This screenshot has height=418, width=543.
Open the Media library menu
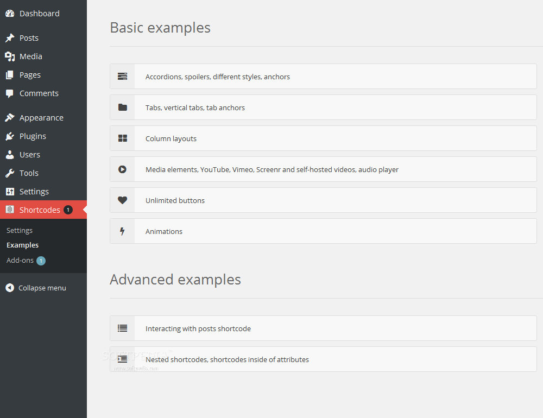tap(30, 56)
